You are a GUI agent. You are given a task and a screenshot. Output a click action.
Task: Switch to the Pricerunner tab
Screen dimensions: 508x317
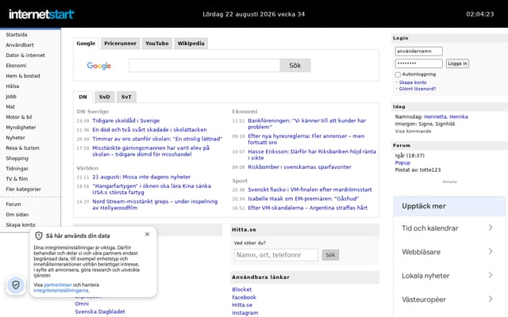(120, 44)
